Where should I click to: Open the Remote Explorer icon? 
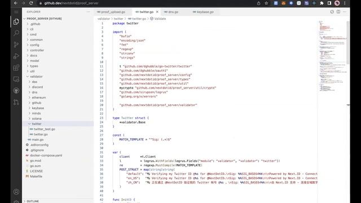point(16,79)
